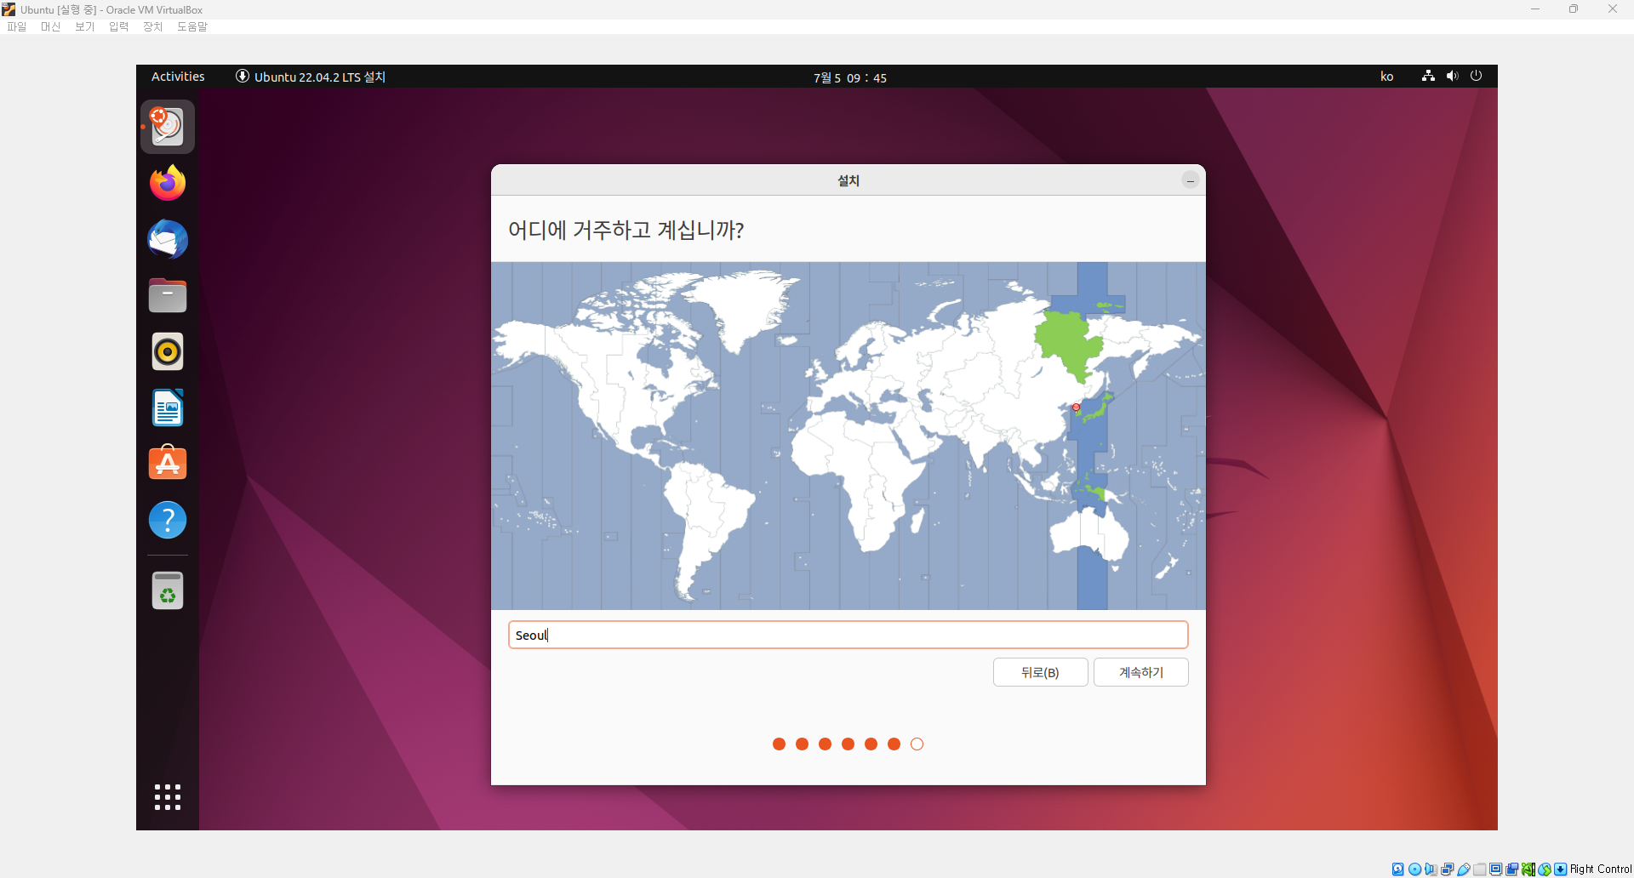Viewport: 1634px width, 878px height.
Task: Click the Right Control host key label
Action: [x=1601, y=869]
